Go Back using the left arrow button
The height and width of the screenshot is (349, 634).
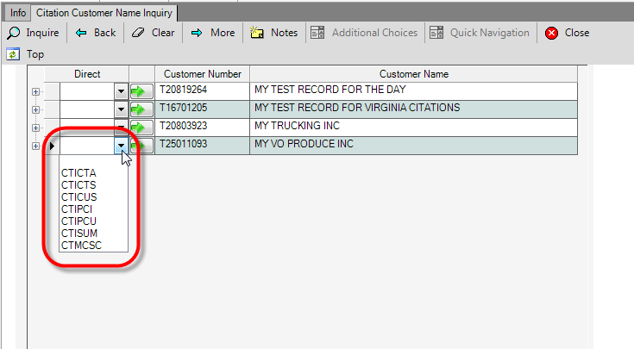point(96,33)
